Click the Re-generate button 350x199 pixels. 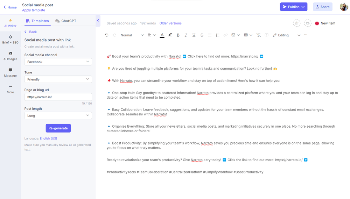pos(58,128)
